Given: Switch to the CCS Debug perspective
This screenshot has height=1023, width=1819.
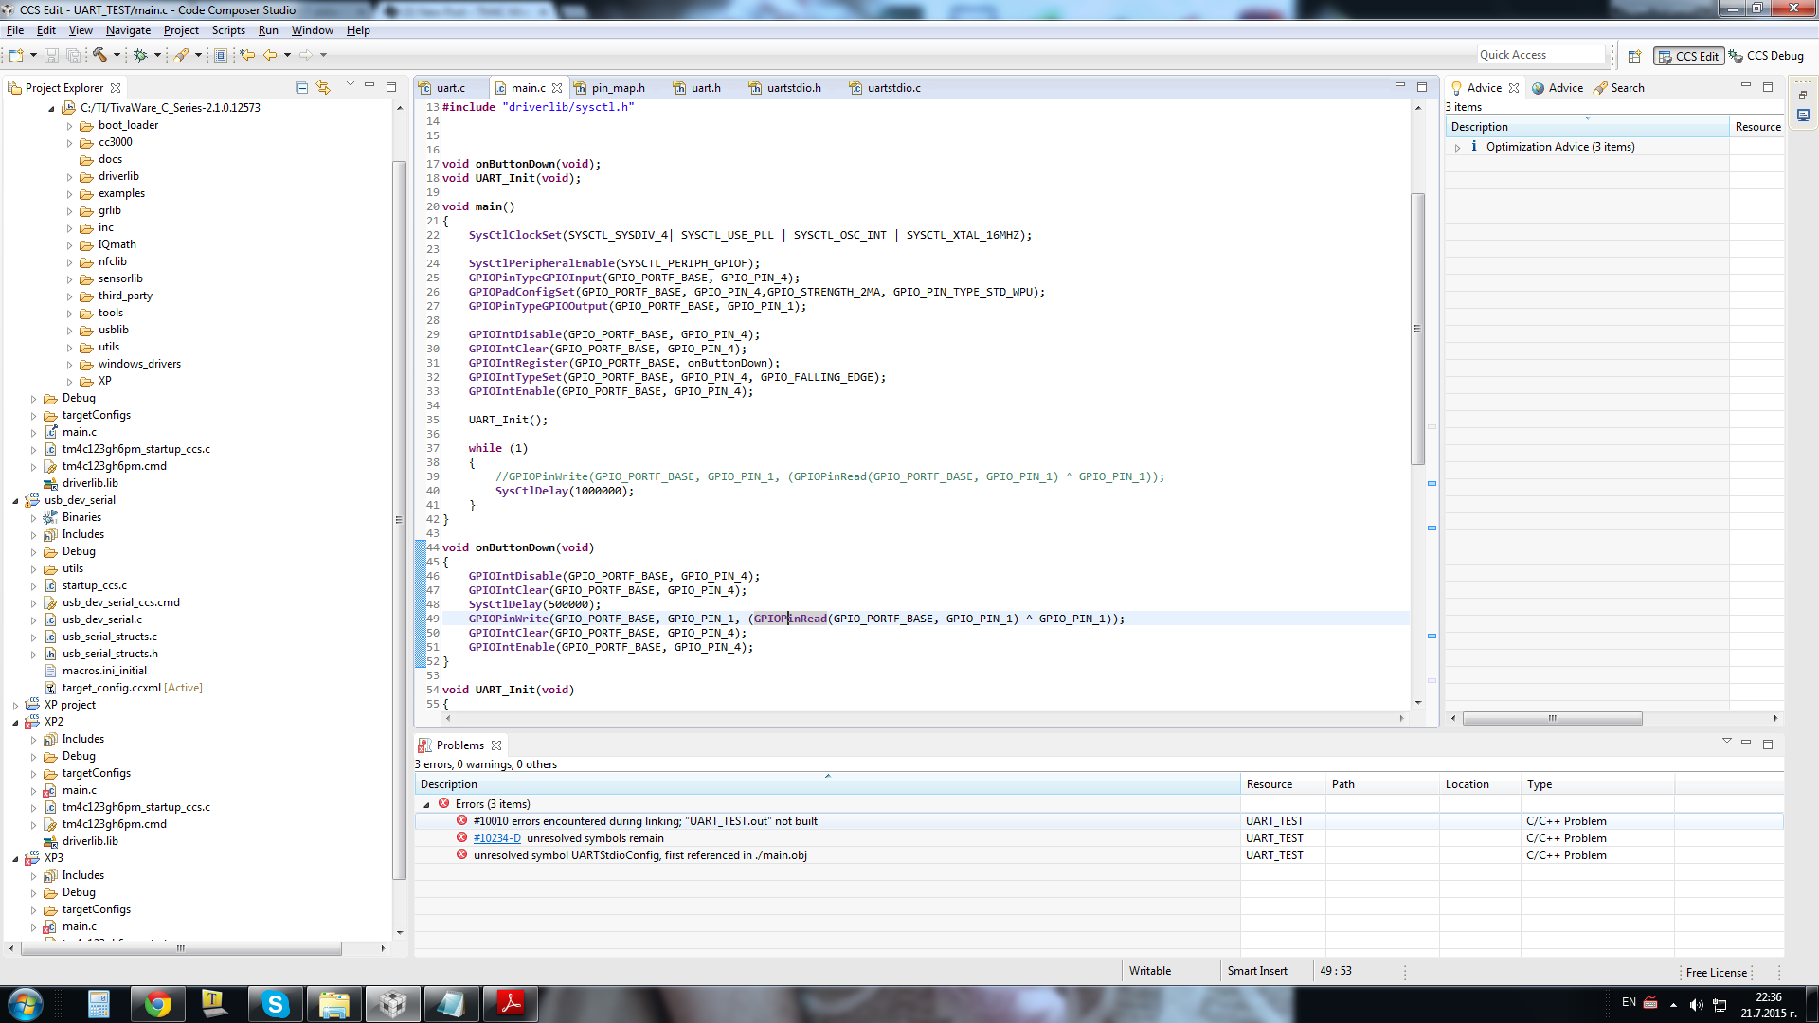Looking at the screenshot, I should point(1766,56).
